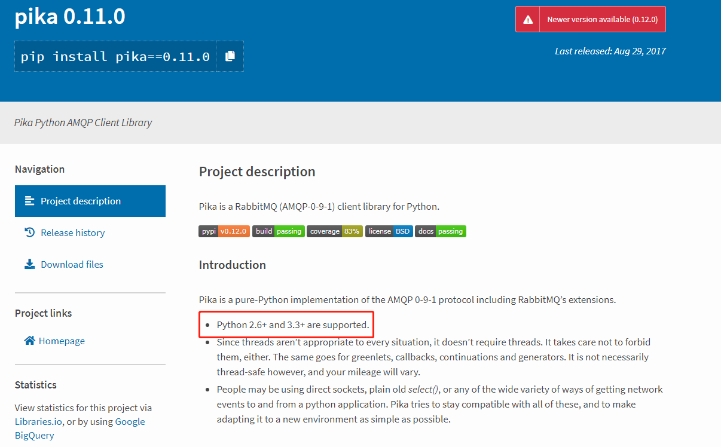Open the Download files tab
The height and width of the screenshot is (447, 721).
[x=72, y=264]
